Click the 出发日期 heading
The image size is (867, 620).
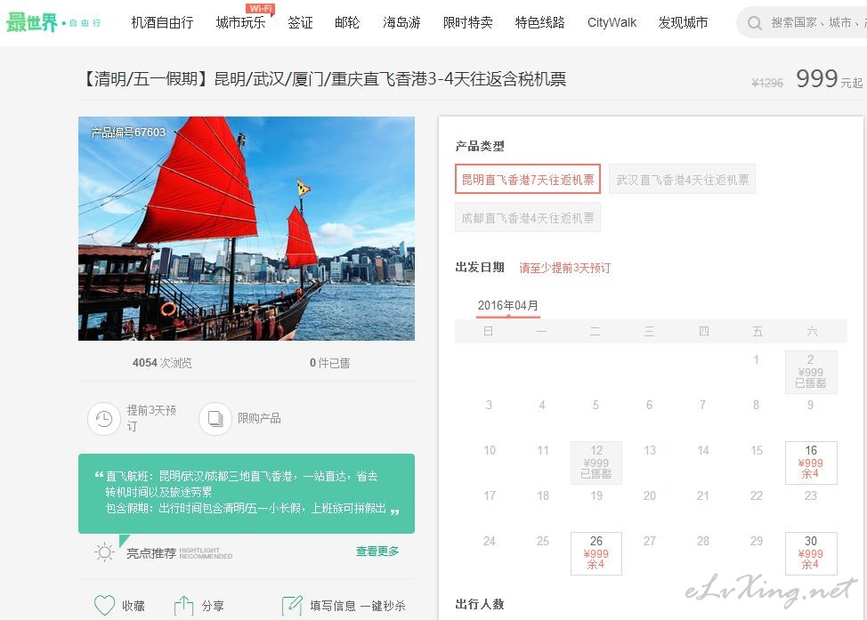pos(480,268)
